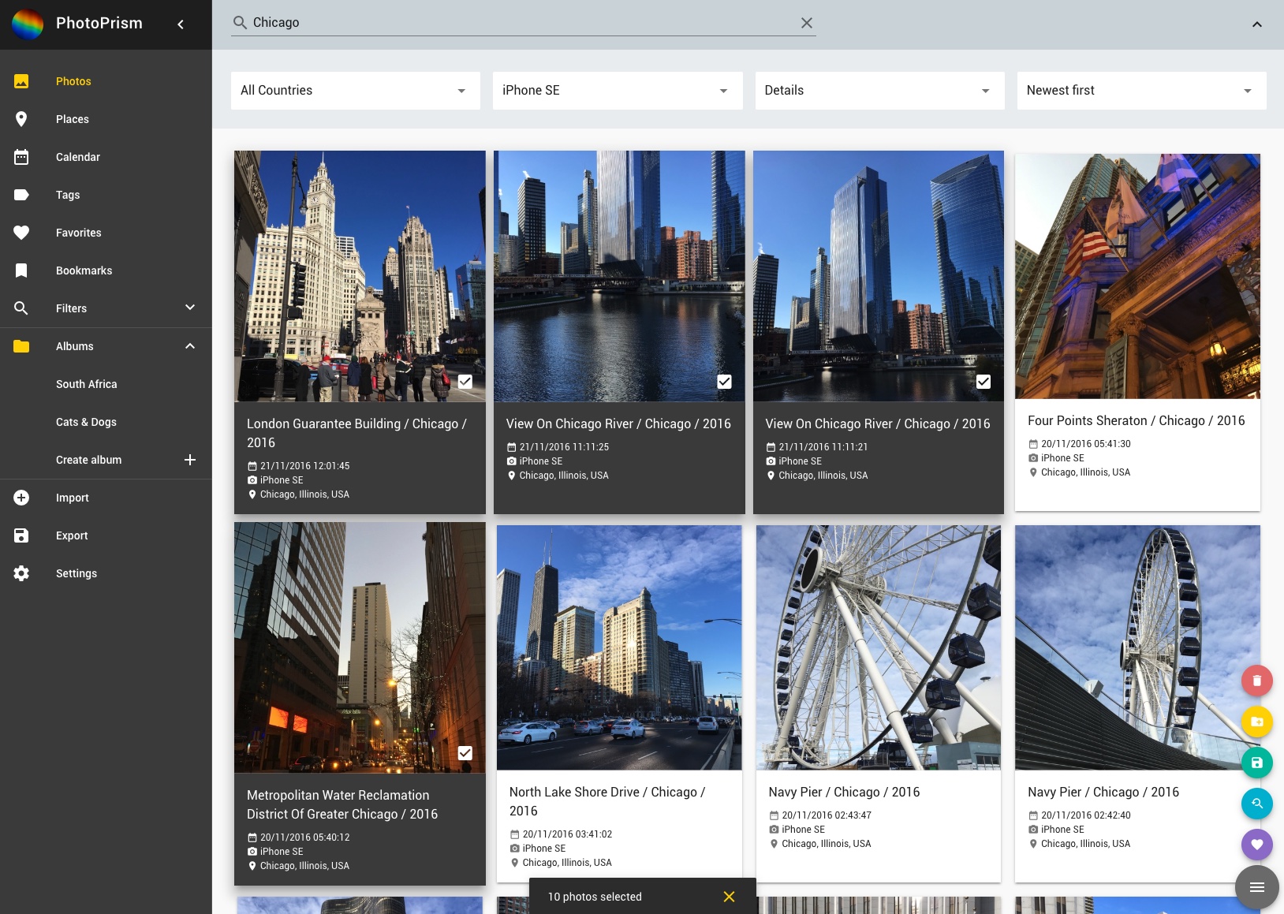Click the red delete floating button
1284x914 pixels.
click(x=1256, y=681)
